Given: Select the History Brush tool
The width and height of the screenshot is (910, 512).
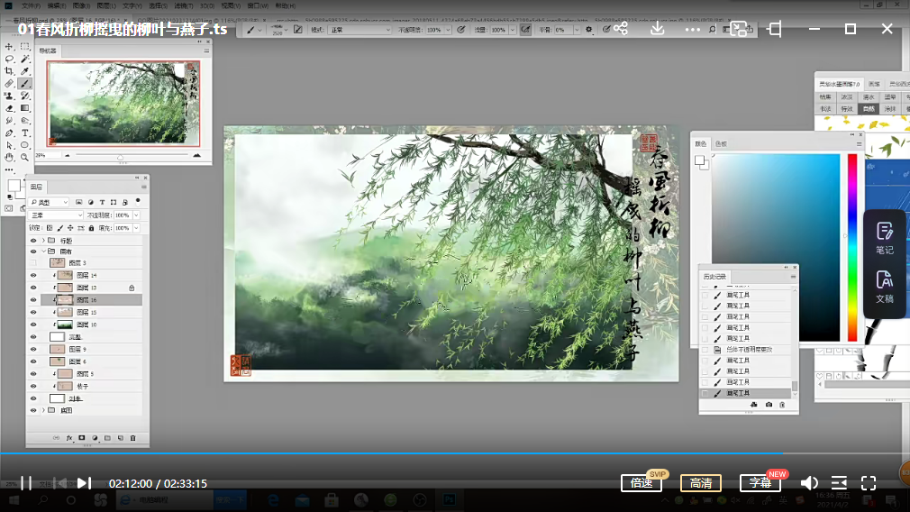Looking at the screenshot, I should point(25,96).
